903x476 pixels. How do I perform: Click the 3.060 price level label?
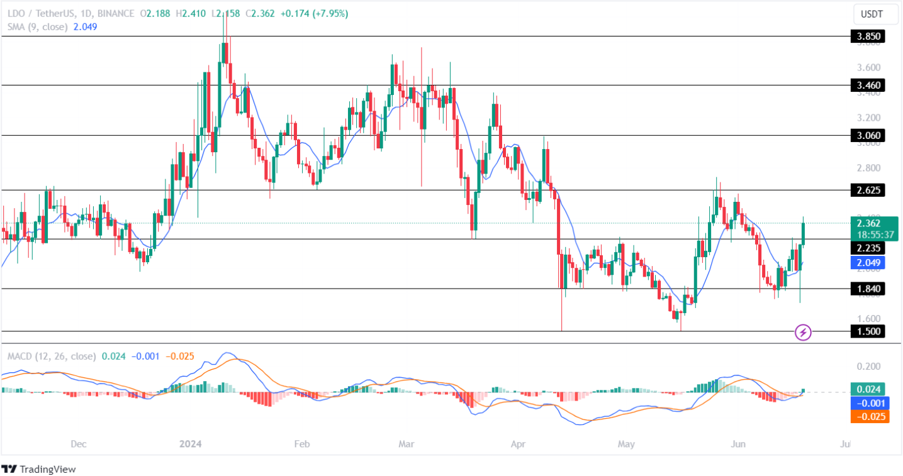point(868,135)
